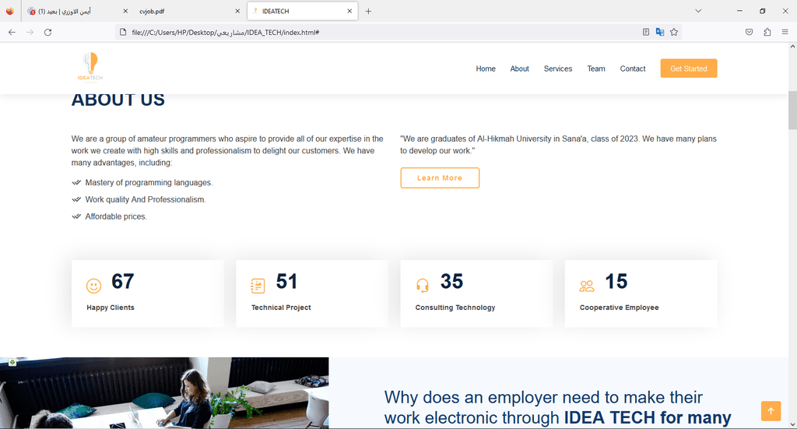Click the double-check icon by Affordable prices

click(76, 216)
